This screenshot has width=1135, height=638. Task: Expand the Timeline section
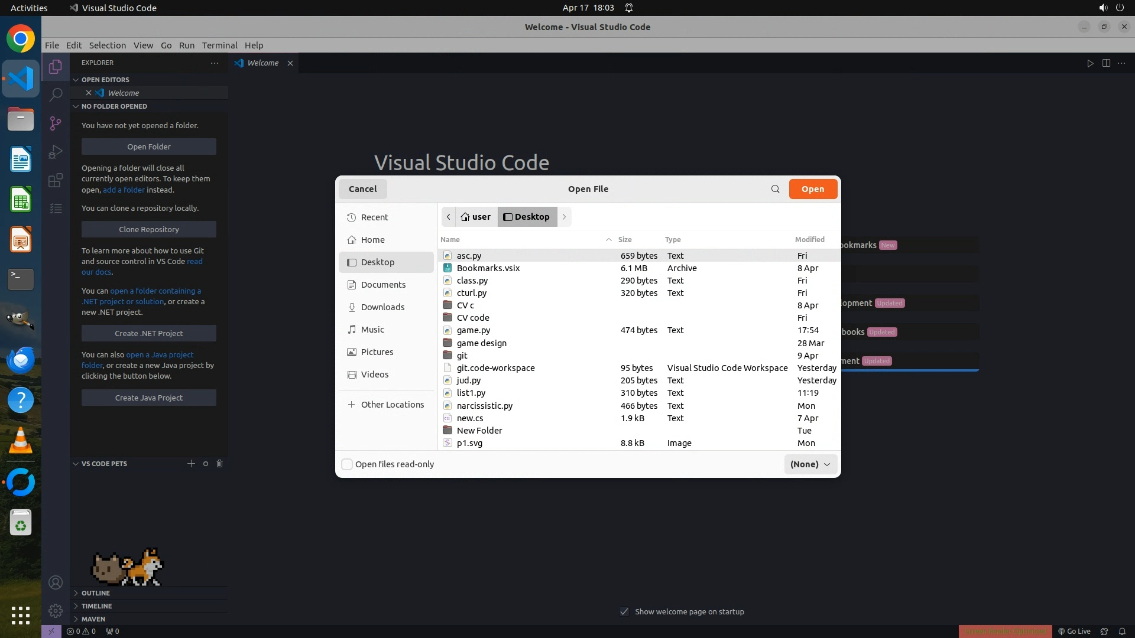coord(96,606)
